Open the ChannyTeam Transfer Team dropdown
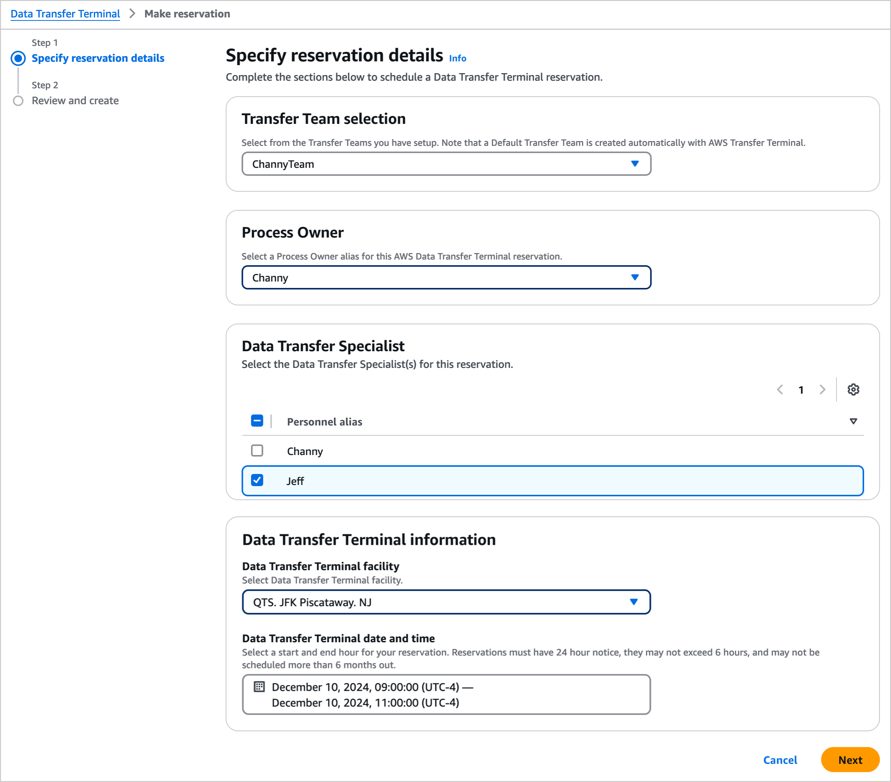891x782 pixels. pos(446,164)
